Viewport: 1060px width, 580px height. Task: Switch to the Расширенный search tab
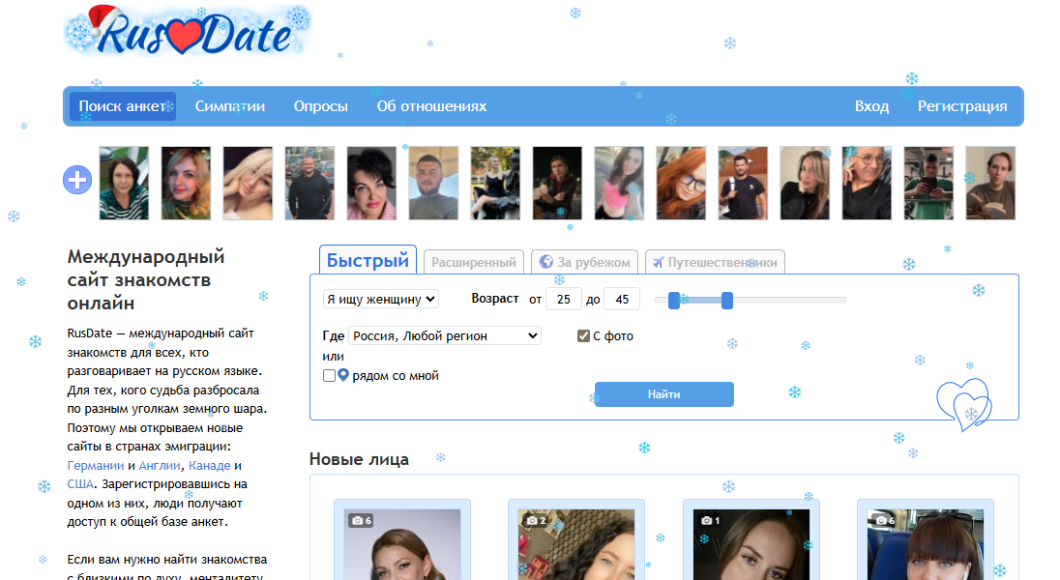(474, 262)
